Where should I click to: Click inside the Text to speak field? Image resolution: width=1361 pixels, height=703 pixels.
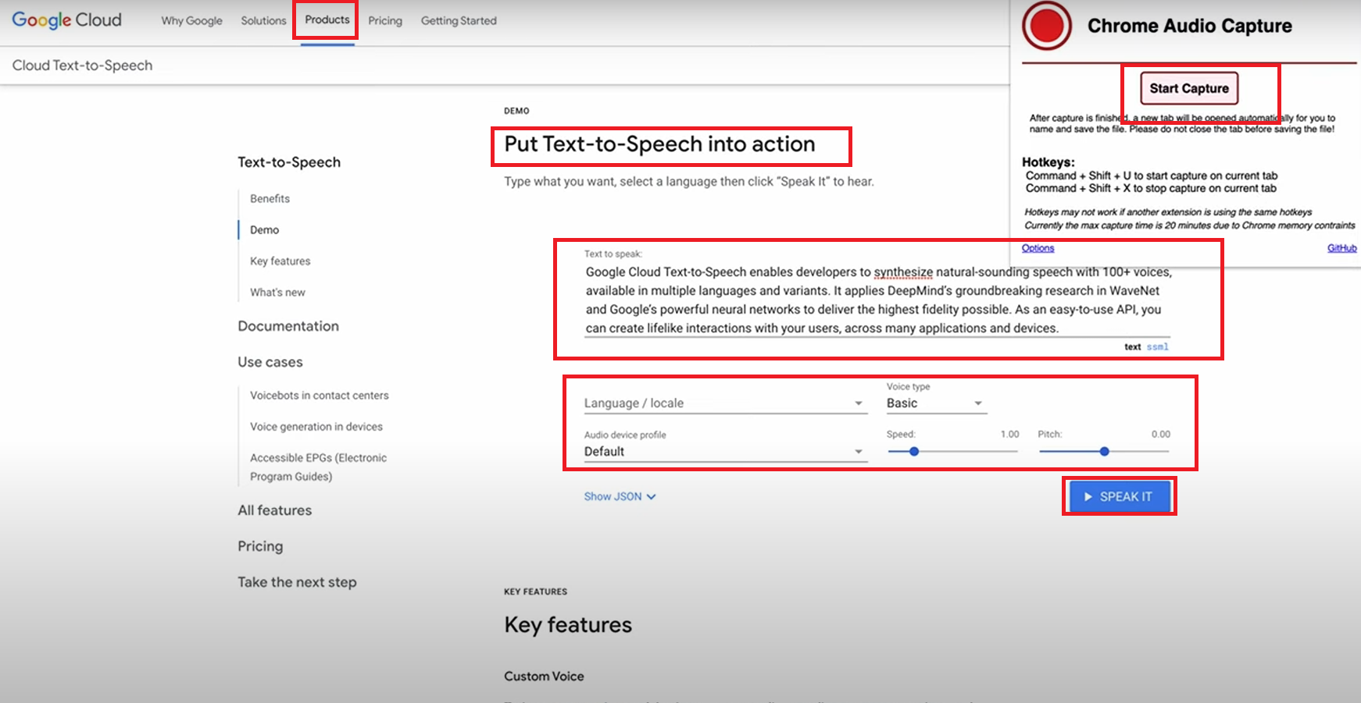(877, 300)
